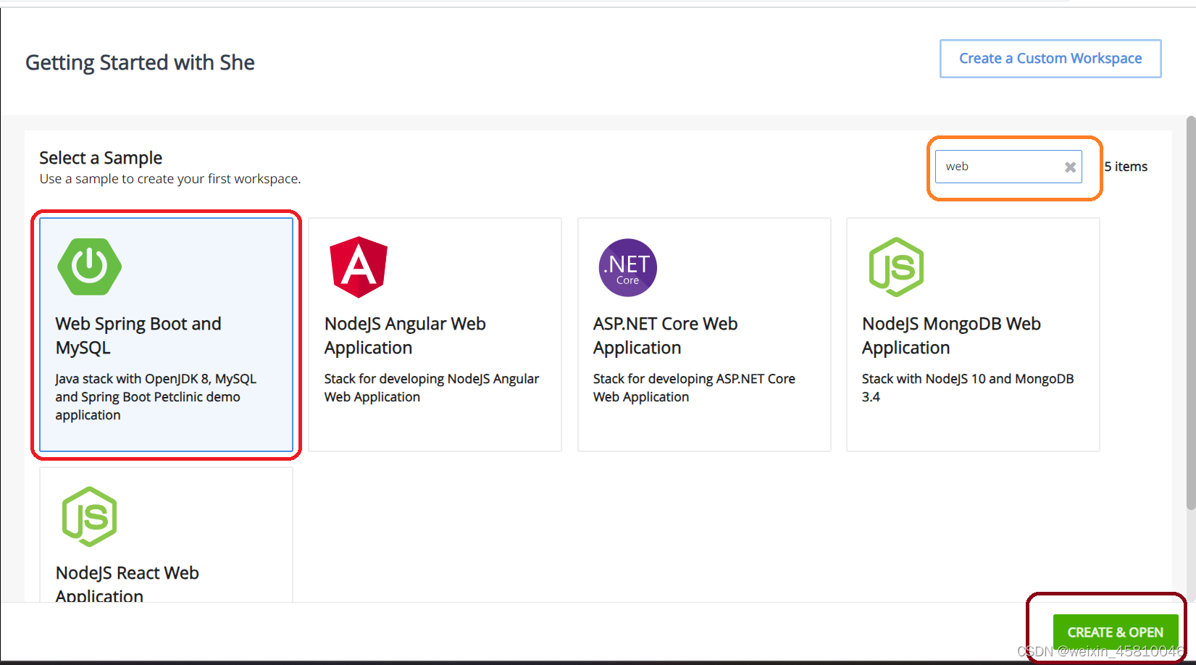Click the Getting Started with She heading
Screen dimensions: 1196x665
point(140,62)
